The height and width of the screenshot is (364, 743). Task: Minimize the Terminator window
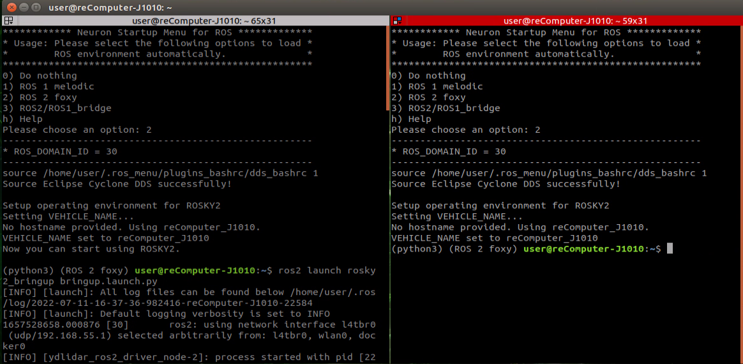pos(24,8)
